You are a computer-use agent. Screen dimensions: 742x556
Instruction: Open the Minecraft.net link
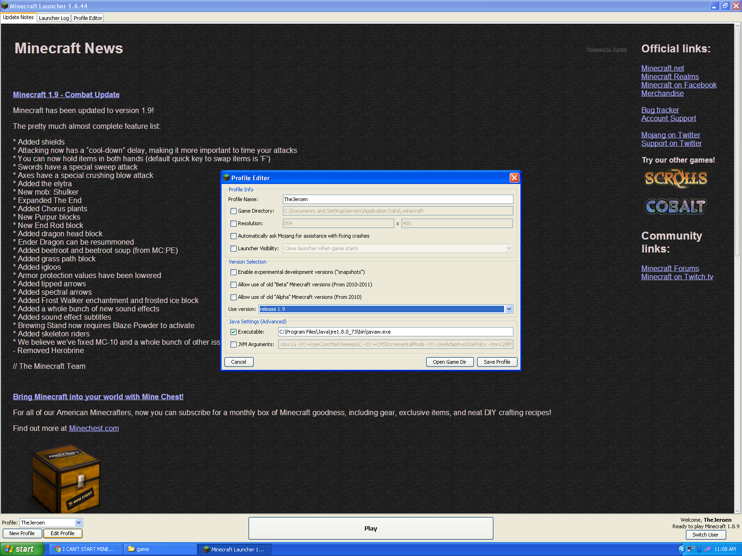click(663, 68)
